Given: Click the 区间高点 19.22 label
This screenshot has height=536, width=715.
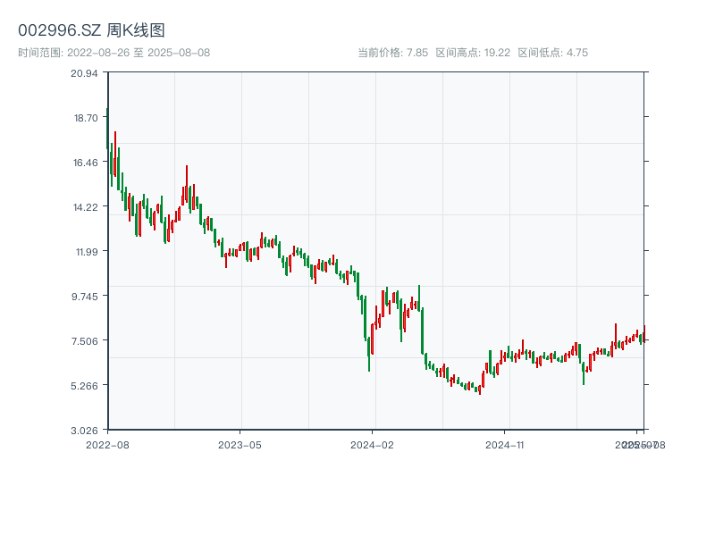Looking at the screenshot, I should [473, 53].
